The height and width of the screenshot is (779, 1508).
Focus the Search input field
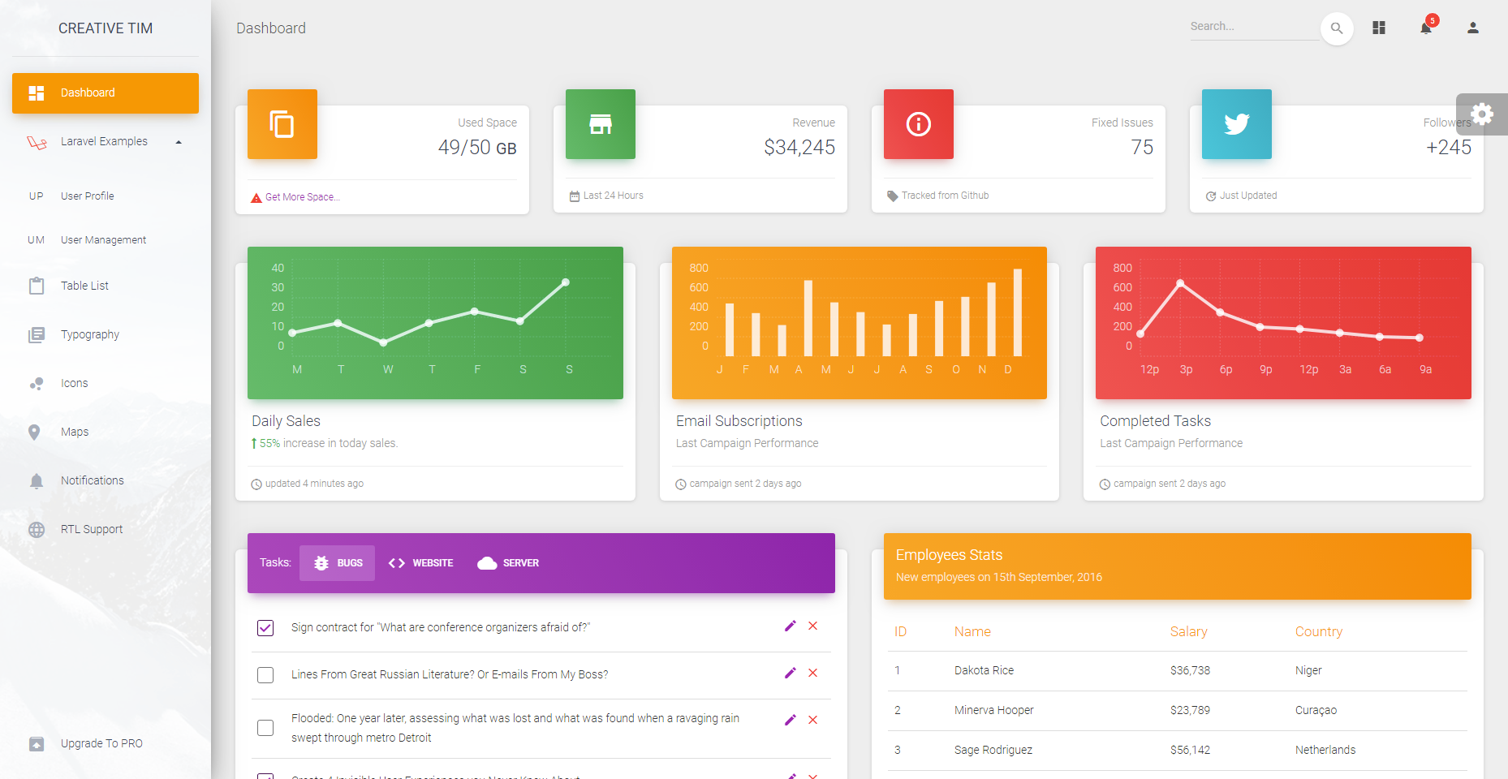pos(1252,27)
